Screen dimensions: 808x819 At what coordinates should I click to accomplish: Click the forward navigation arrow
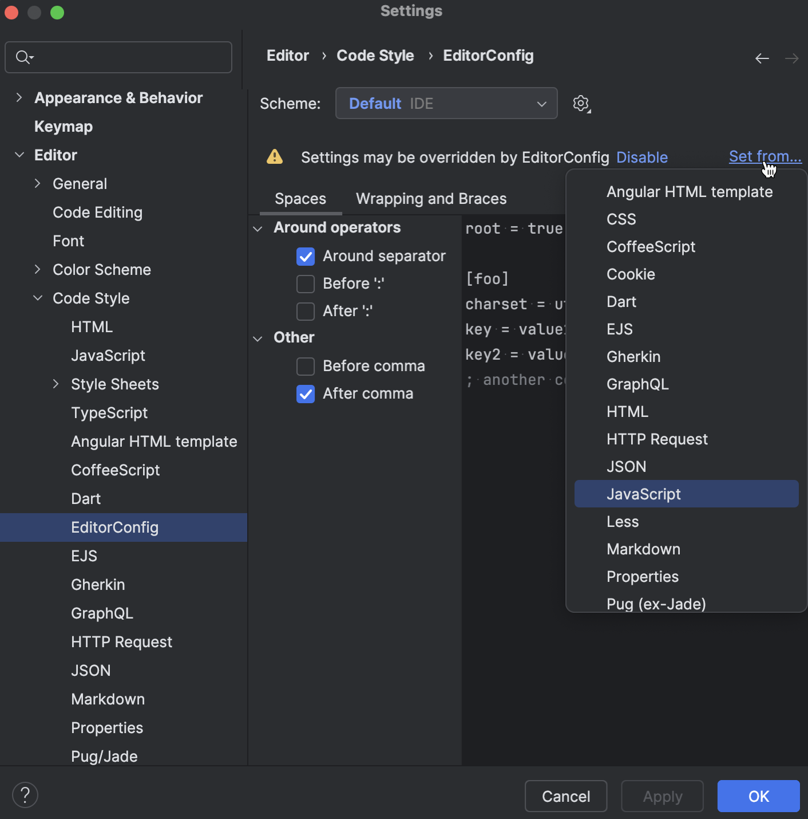tap(791, 58)
